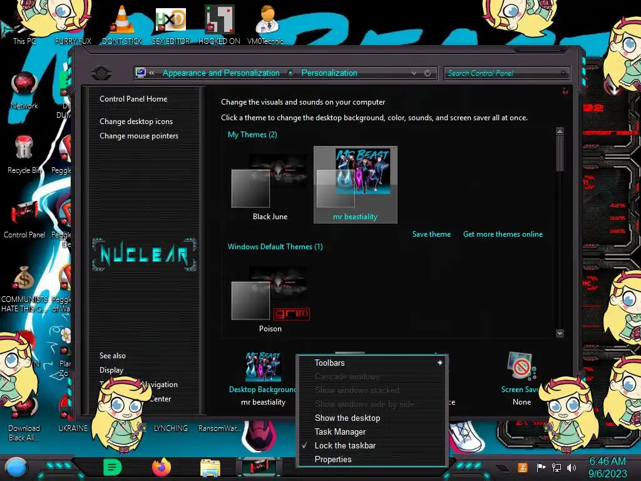
Task: Open the Display link under See also
Action: [111, 370]
